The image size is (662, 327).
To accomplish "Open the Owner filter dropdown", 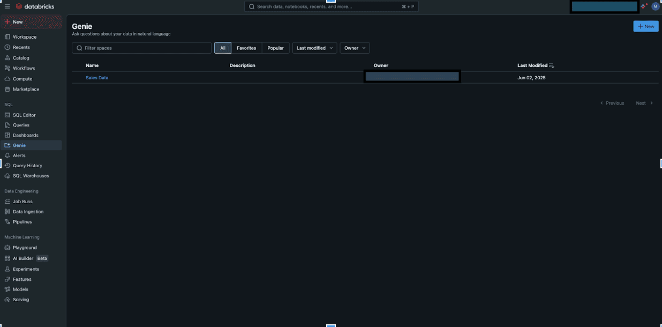I will point(355,48).
